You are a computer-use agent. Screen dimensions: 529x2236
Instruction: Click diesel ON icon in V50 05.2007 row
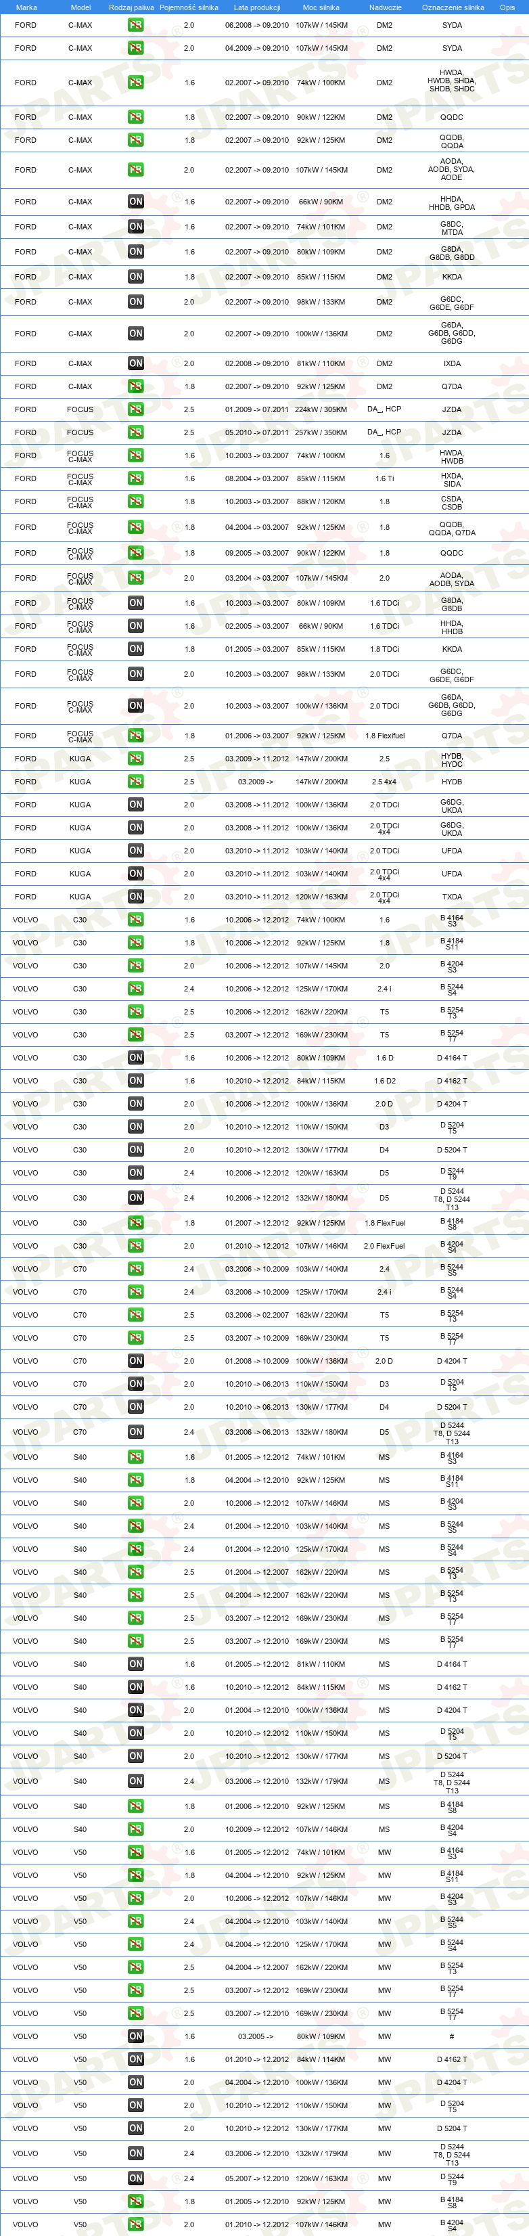[x=136, y=2178]
